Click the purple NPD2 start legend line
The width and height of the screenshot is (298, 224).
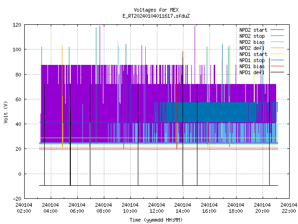point(277,30)
